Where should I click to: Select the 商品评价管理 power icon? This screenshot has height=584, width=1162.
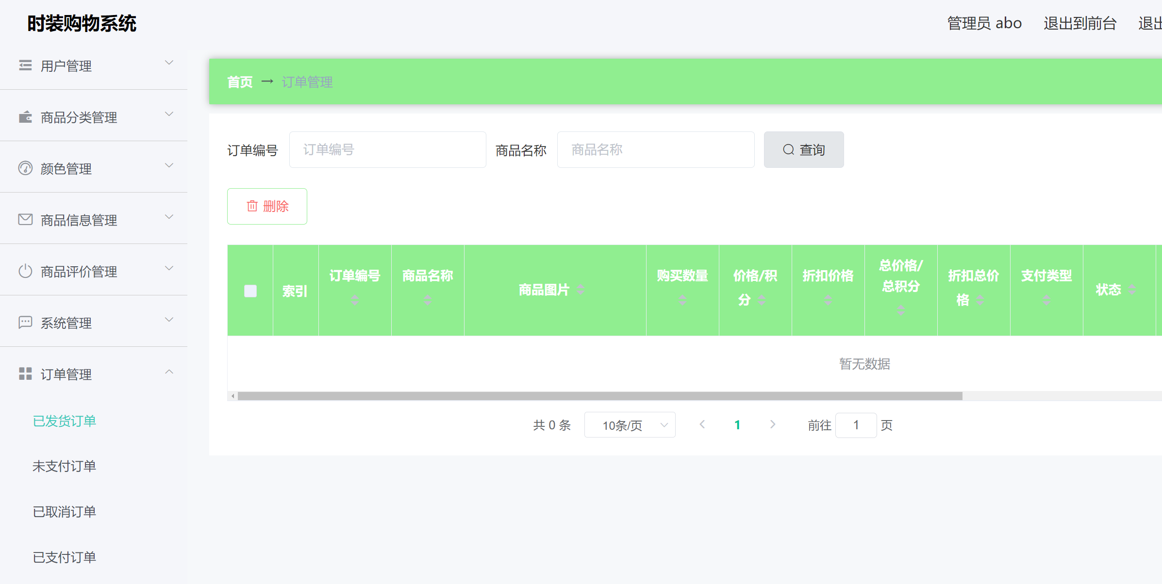(x=25, y=271)
